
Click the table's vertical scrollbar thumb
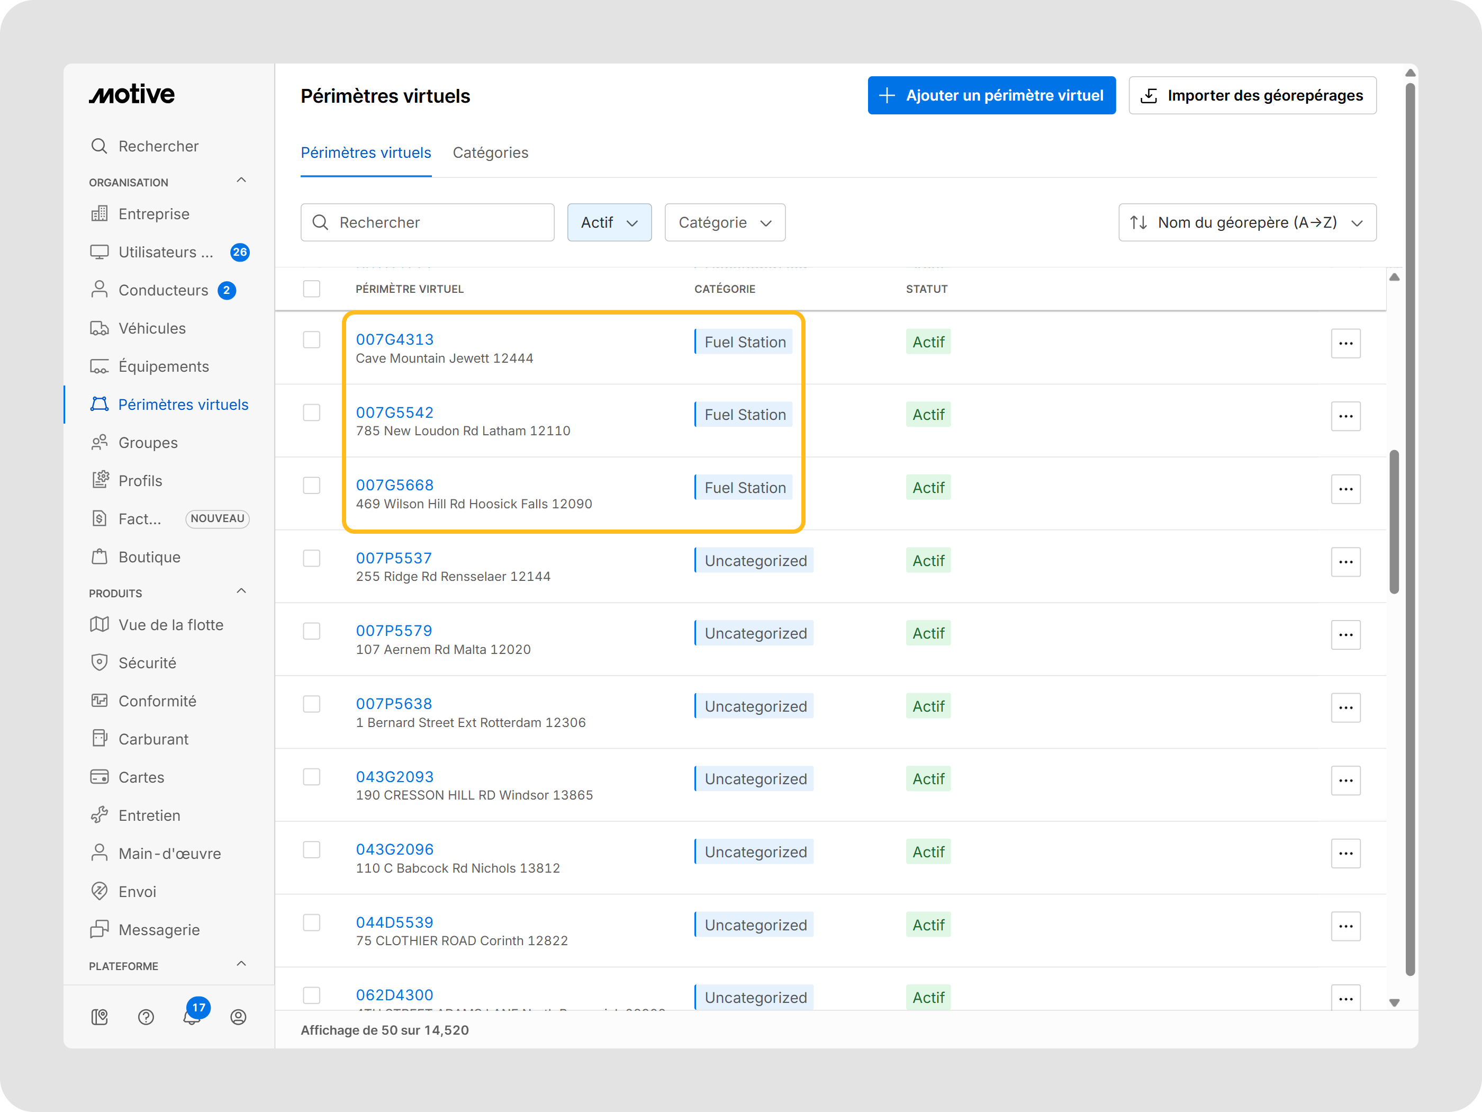(1394, 522)
